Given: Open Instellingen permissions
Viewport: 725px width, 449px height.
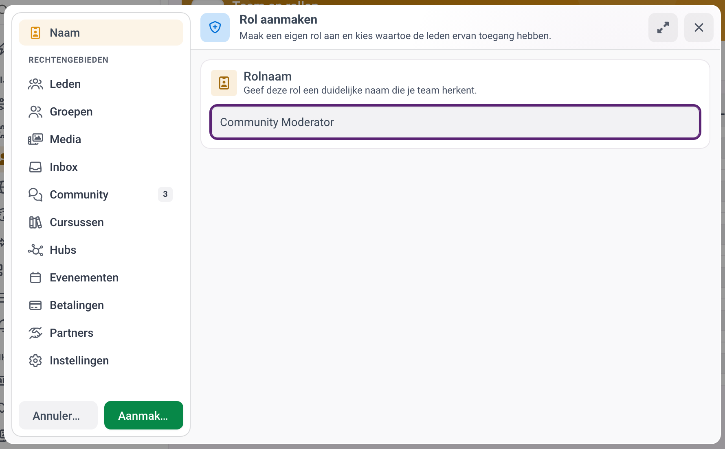Looking at the screenshot, I should (101, 360).
